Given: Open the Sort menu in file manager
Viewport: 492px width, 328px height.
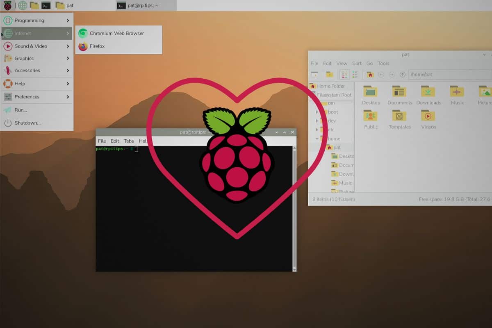Looking at the screenshot, I should pyautogui.click(x=357, y=63).
